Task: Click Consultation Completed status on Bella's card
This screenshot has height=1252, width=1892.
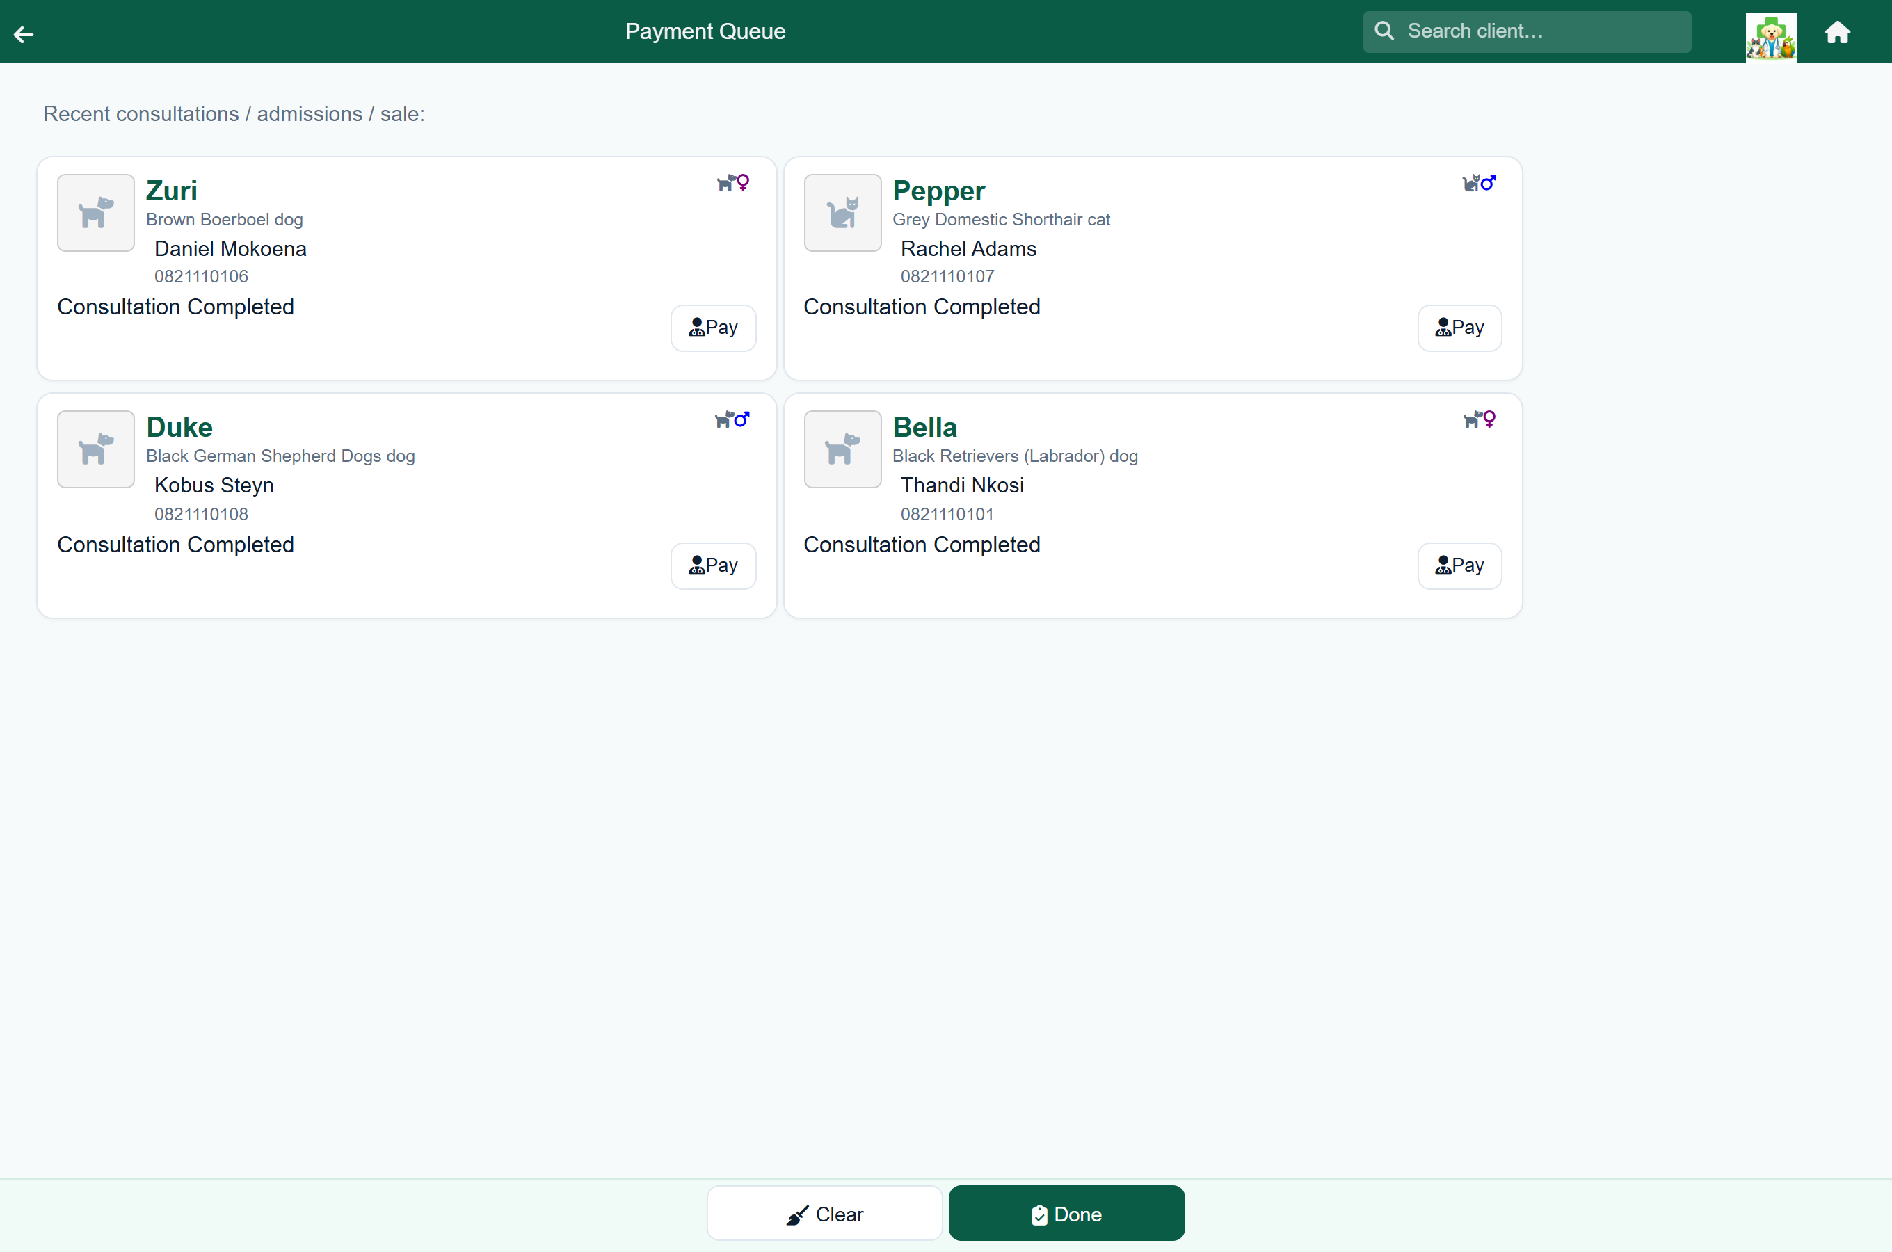Action: (922, 545)
